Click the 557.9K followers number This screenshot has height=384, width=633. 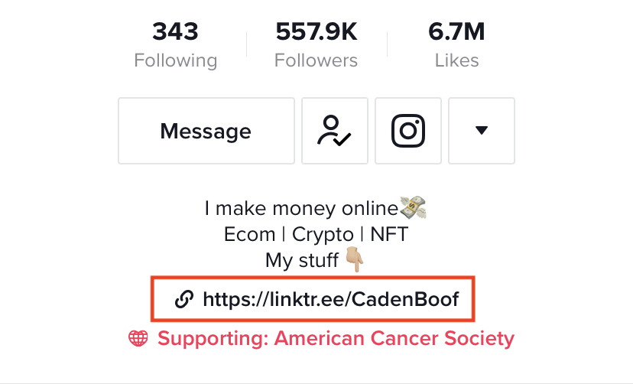(316, 31)
